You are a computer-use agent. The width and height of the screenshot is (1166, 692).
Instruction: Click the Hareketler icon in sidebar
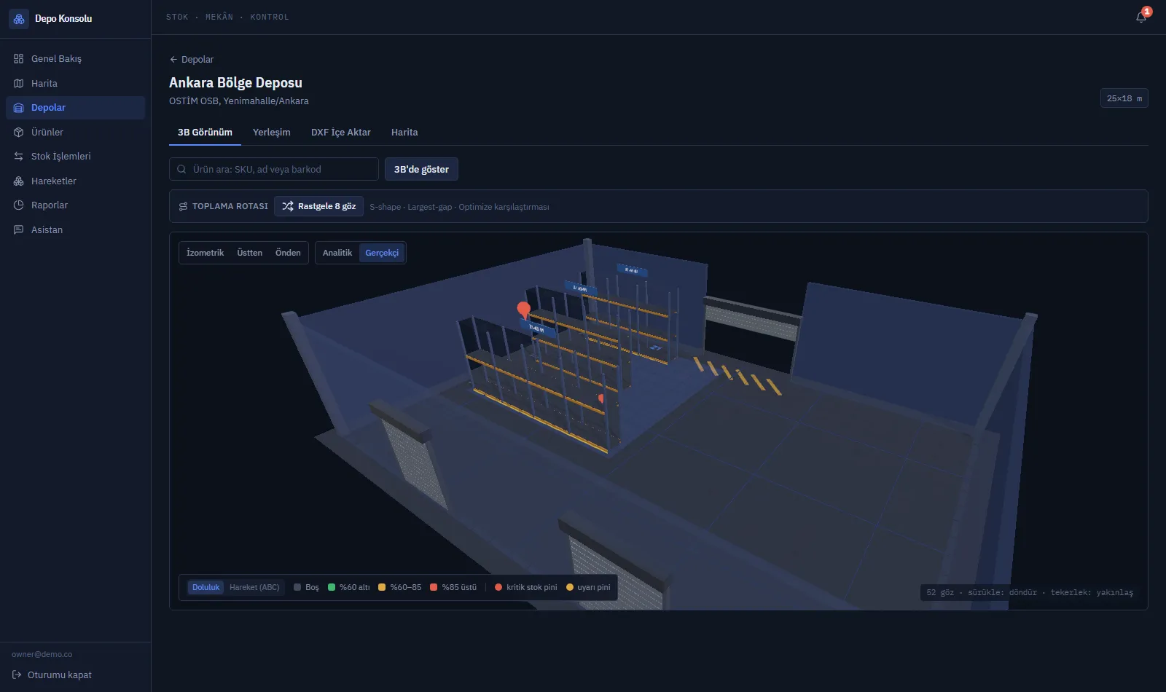tap(19, 181)
